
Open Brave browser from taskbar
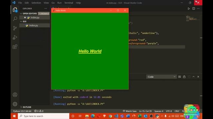pyautogui.click(x=104, y=116)
